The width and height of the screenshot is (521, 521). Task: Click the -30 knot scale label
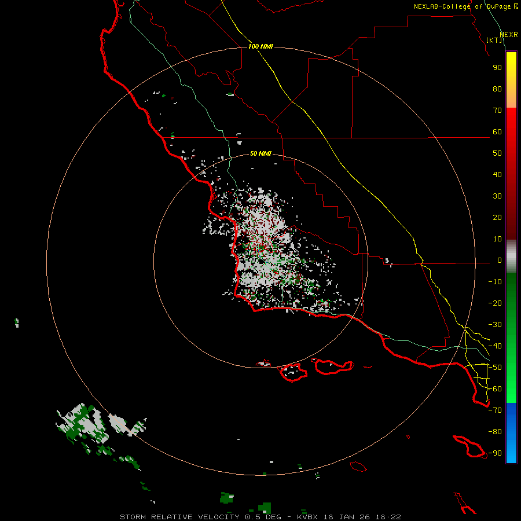[x=495, y=325]
